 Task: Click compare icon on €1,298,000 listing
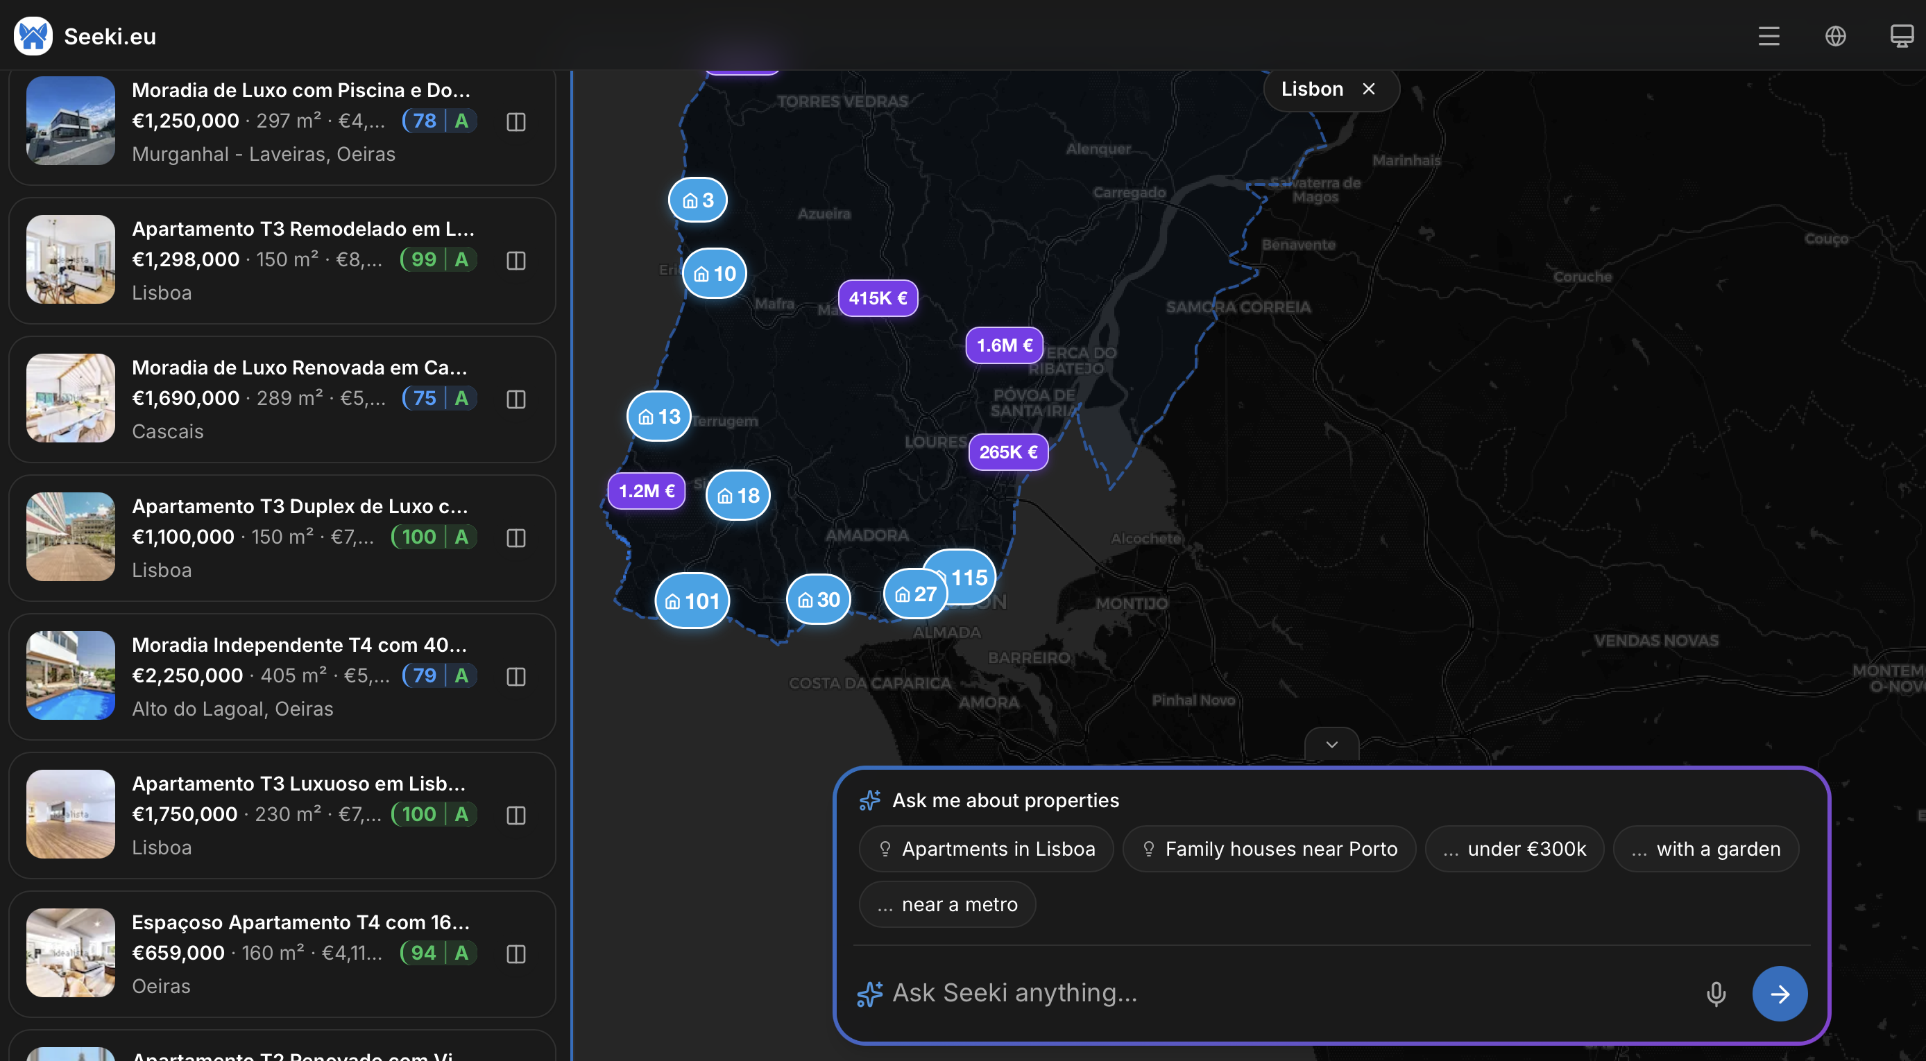coord(516,261)
